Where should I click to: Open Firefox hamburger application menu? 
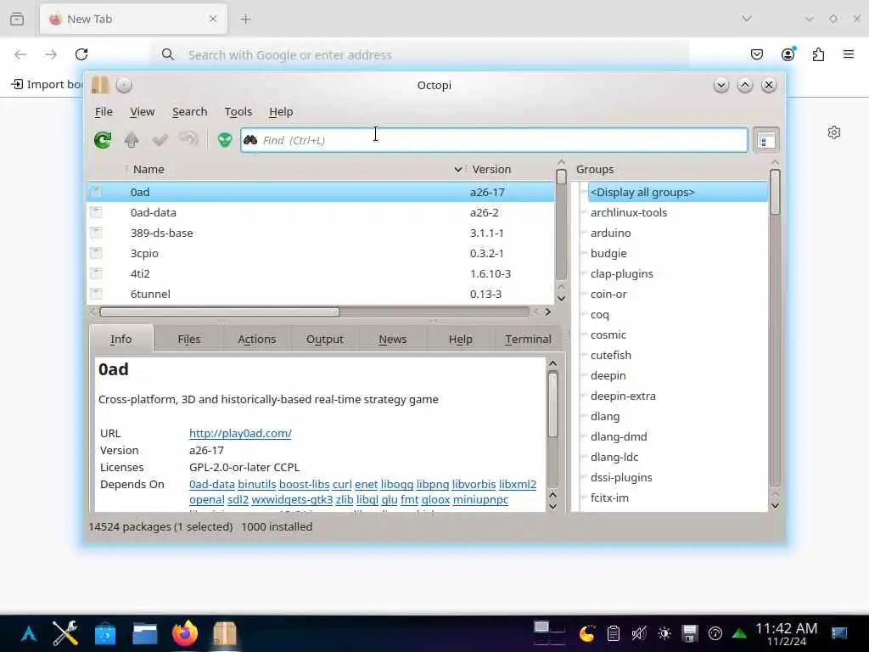pyautogui.click(x=849, y=54)
